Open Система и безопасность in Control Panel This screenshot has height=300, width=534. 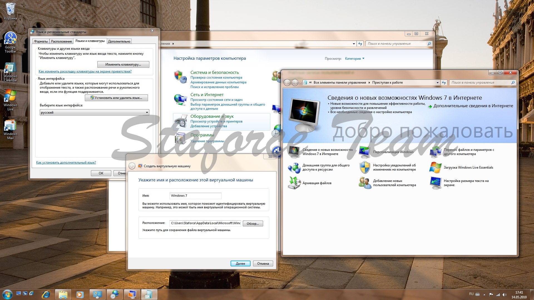point(214,72)
